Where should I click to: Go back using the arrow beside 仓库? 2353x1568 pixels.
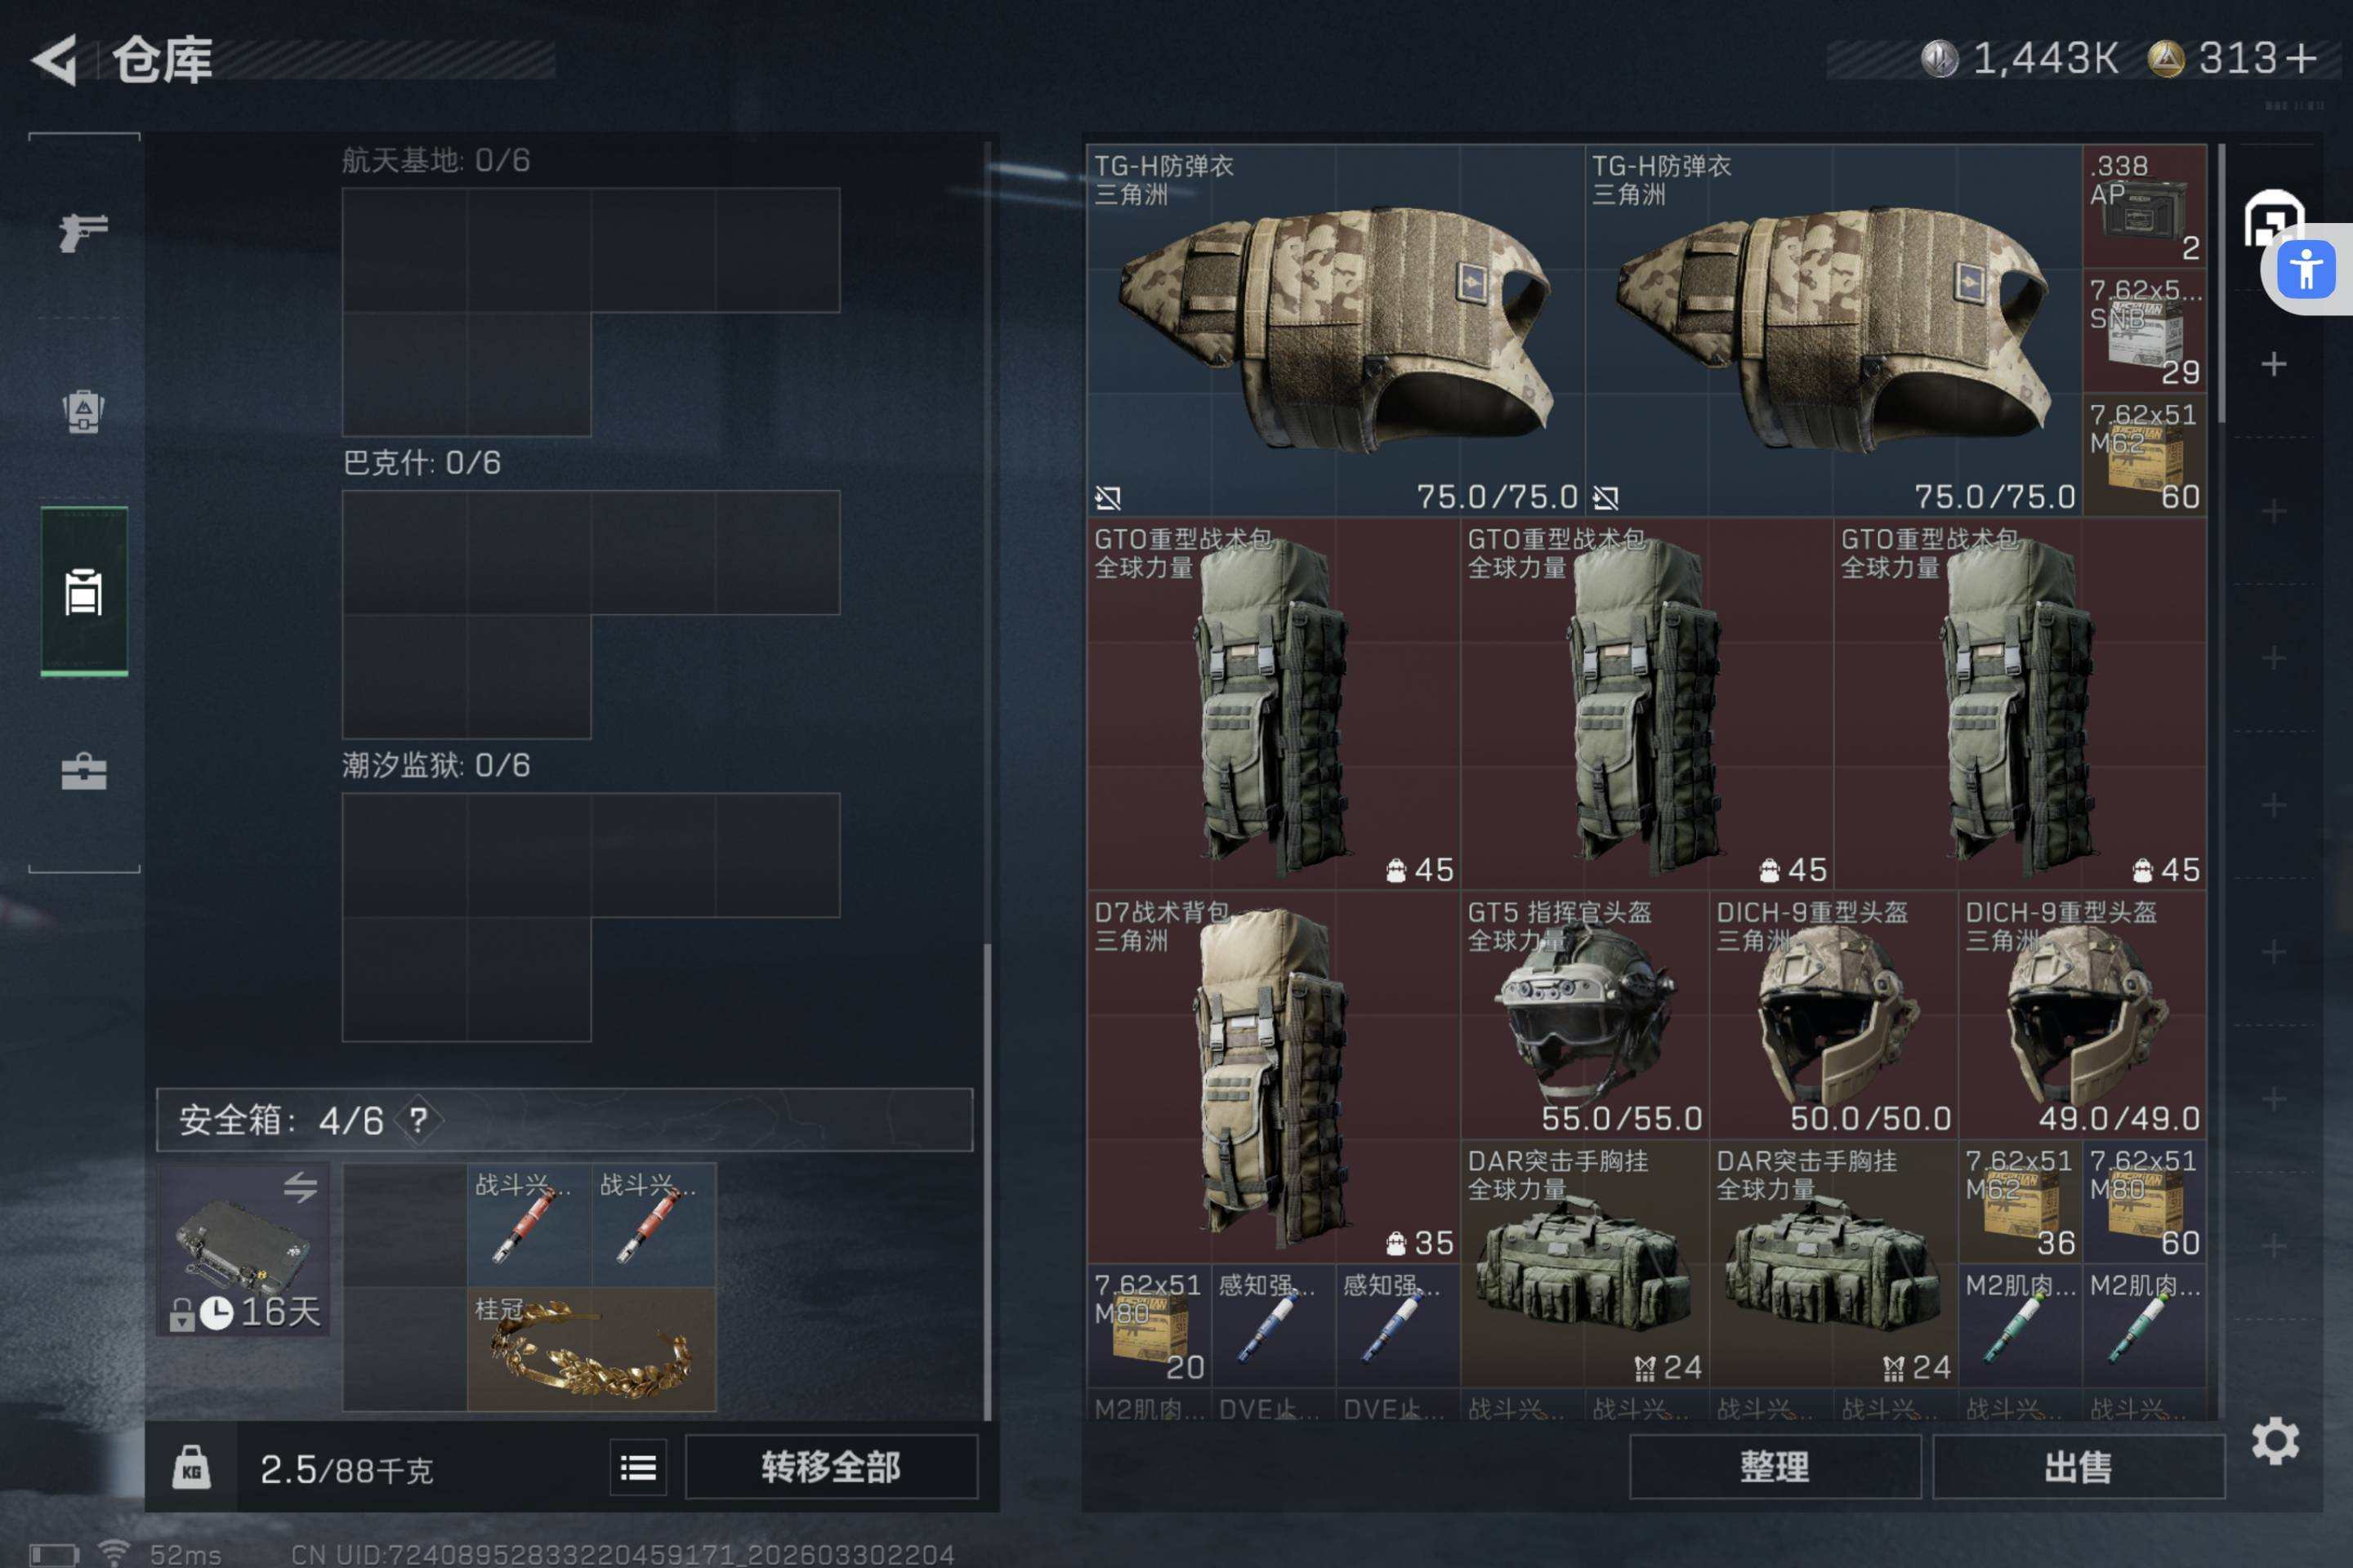pos(55,60)
